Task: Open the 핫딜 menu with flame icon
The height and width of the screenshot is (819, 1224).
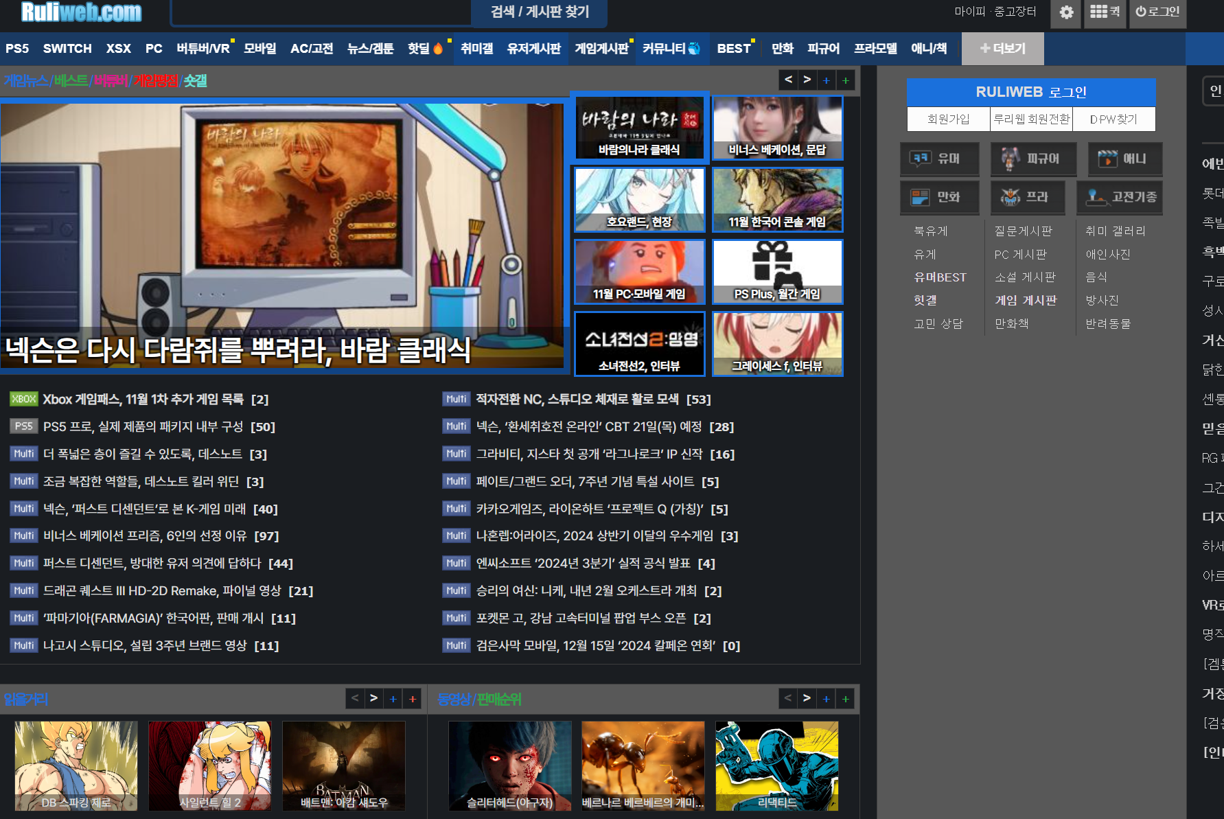Action: 426,49
